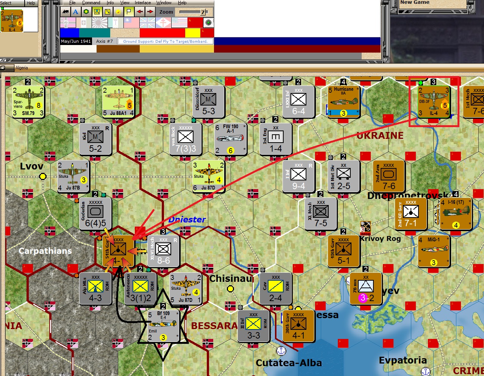The image size is (484, 376).
Task: Select the Algeria tab label
Action: tap(22, 68)
